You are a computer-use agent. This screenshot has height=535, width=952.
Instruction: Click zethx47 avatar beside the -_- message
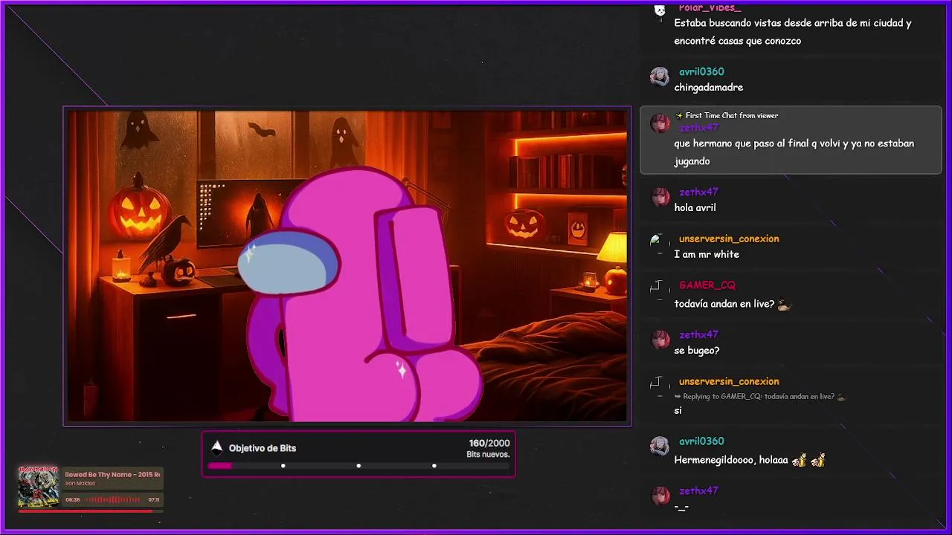660,496
